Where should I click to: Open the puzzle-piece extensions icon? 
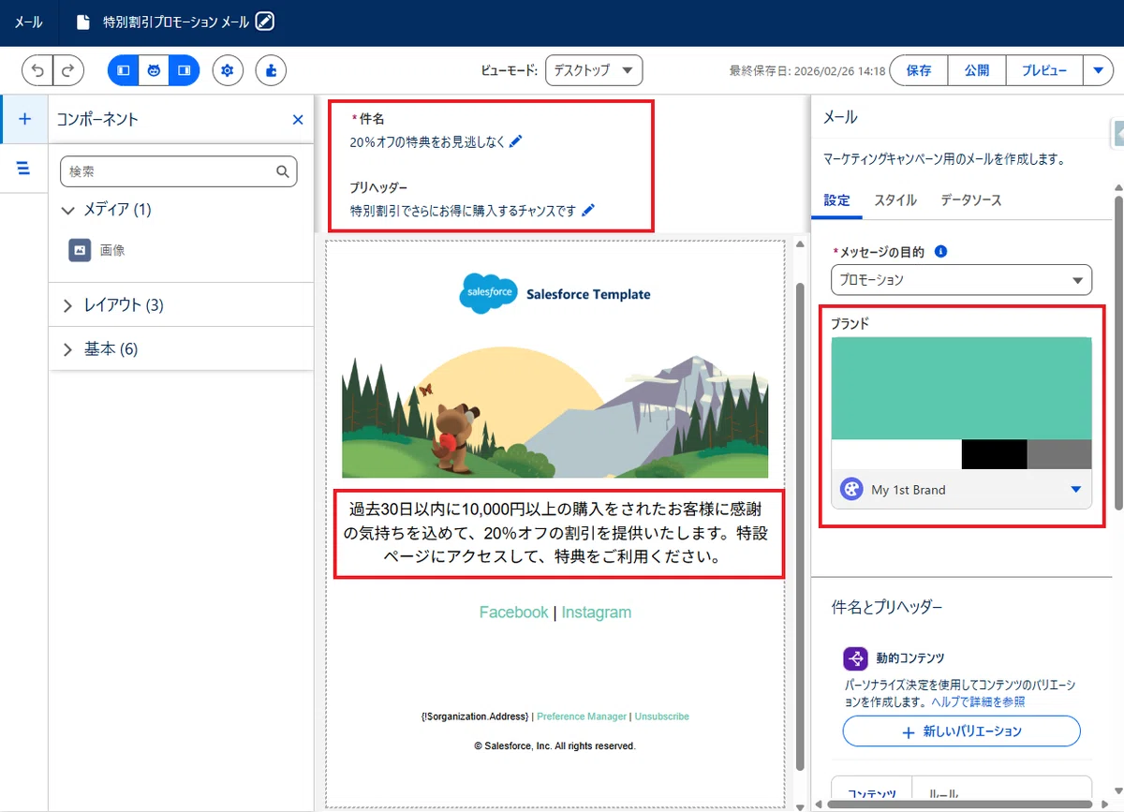pyautogui.click(x=271, y=70)
